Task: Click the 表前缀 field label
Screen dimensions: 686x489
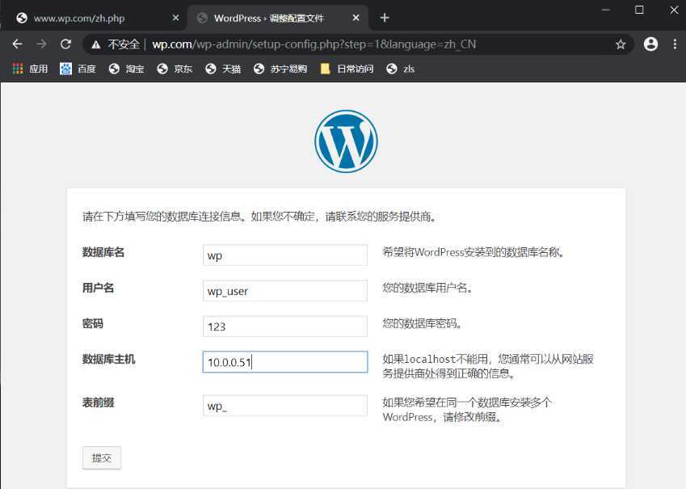Action: (x=98, y=403)
